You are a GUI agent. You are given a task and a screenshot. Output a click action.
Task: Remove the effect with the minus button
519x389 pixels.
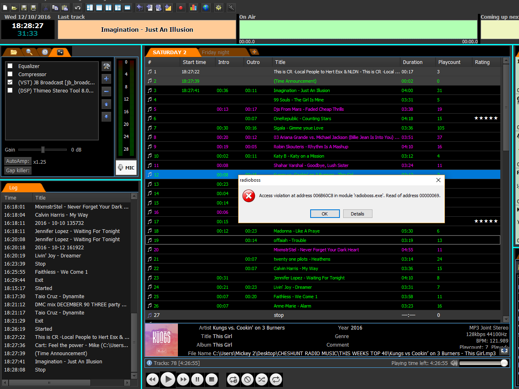[x=106, y=92]
